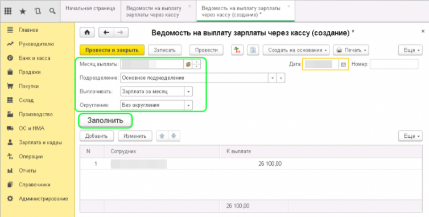Open table Еще menu above grid
Screen dimensions: 429x217
point(410,136)
